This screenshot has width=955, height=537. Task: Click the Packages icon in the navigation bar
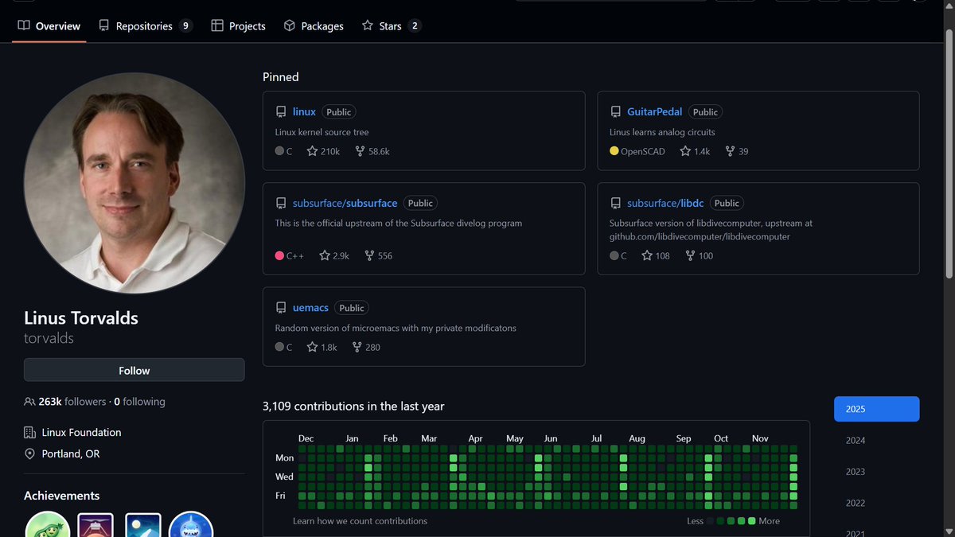coord(289,25)
